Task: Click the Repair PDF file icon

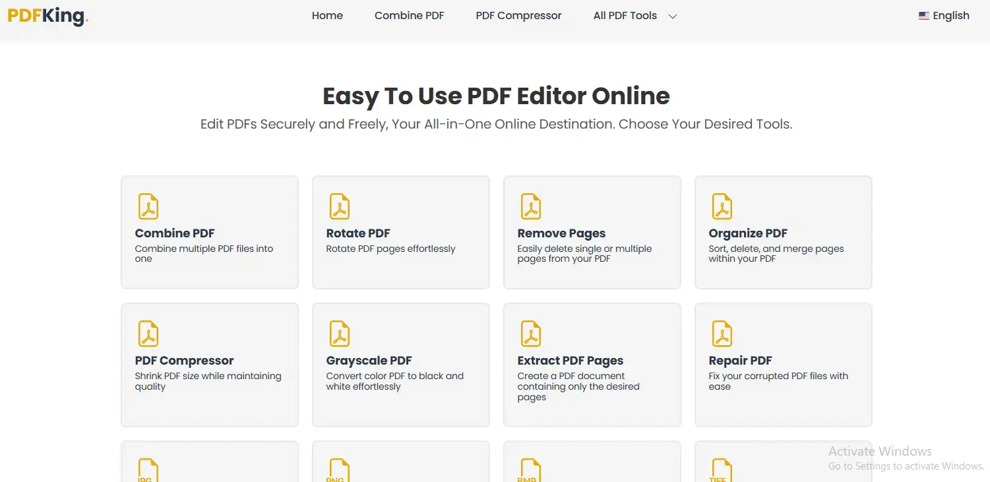Action: pyautogui.click(x=722, y=334)
